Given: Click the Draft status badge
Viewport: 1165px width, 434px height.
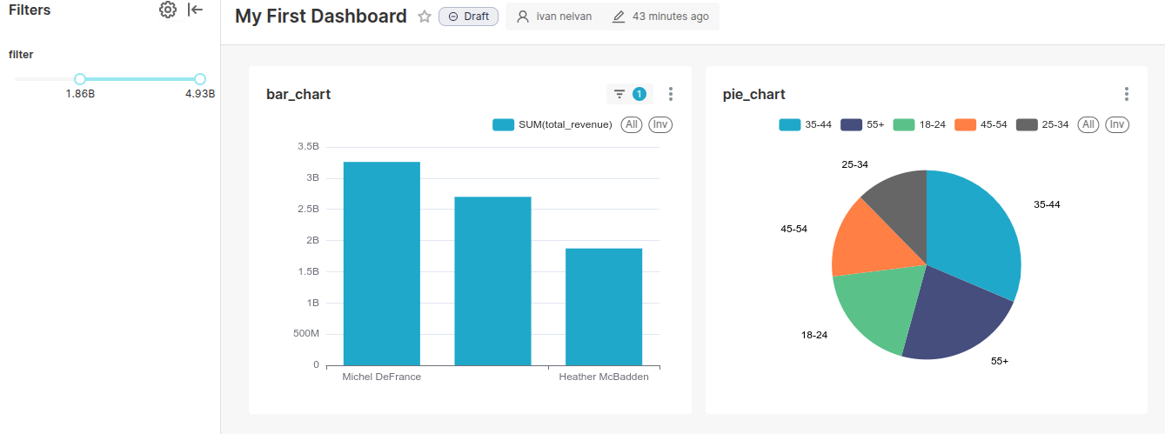Looking at the screenshot, I should pyautogui.click(x=468, y=17).
